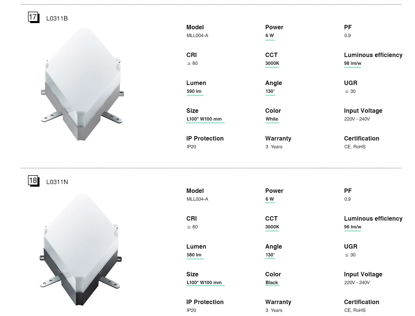Select the 96 lm/w luminous efficiency value
The image size is (415, 316).
pos(352,227)
